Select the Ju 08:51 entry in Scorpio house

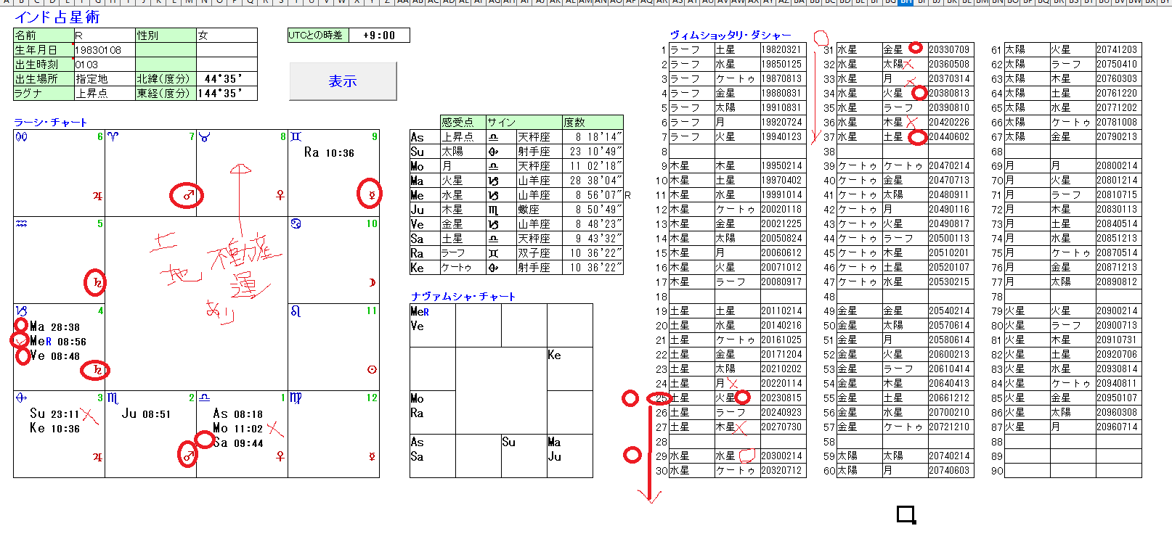tap(146, 414)
